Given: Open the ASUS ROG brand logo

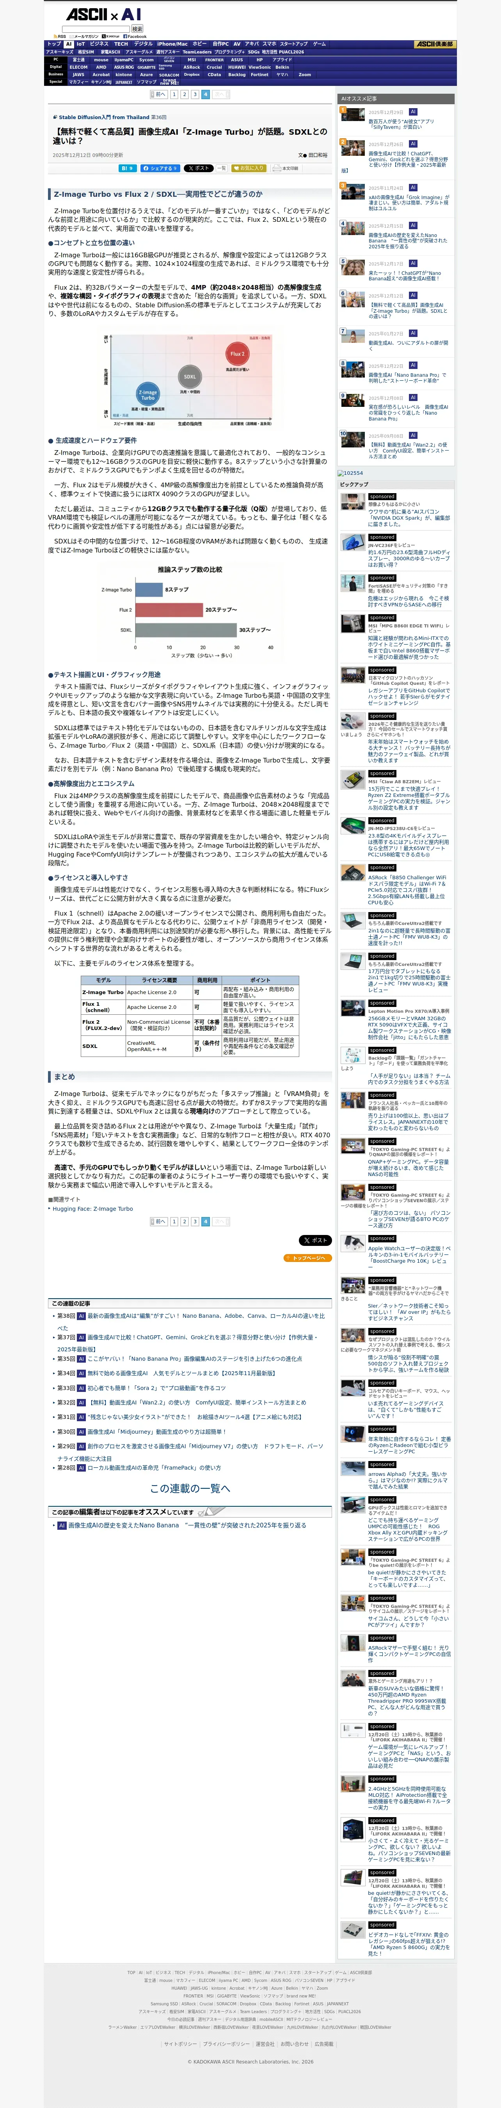Looking at the screenshot, I should [123, 67].
